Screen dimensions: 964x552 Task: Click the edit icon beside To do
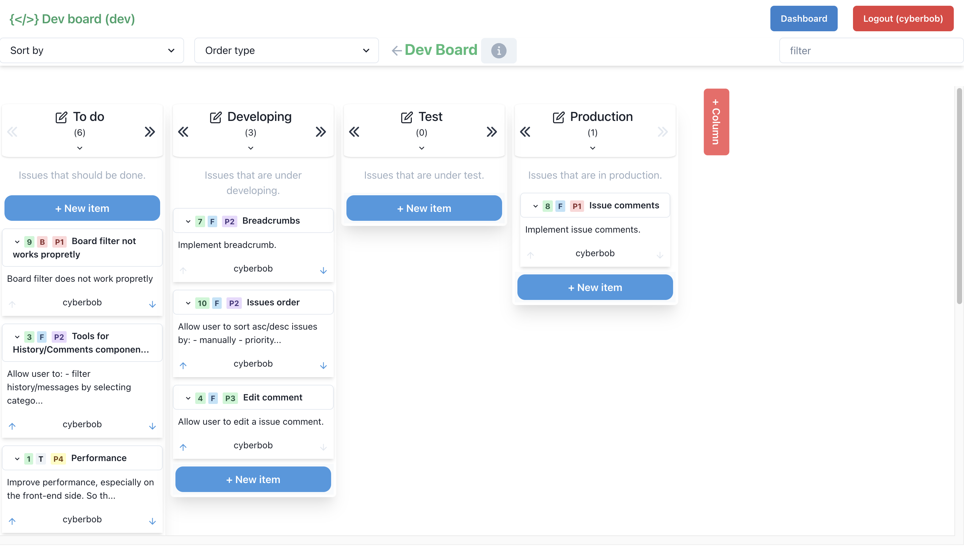coord(61,117)
